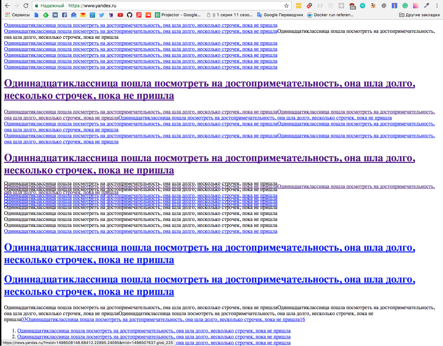Screen dimensions: 443x346
Task: Reload the page with the refresh icon
Action: [x=26, y=6]
